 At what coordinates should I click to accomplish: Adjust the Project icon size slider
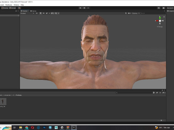tap(161, 120)
